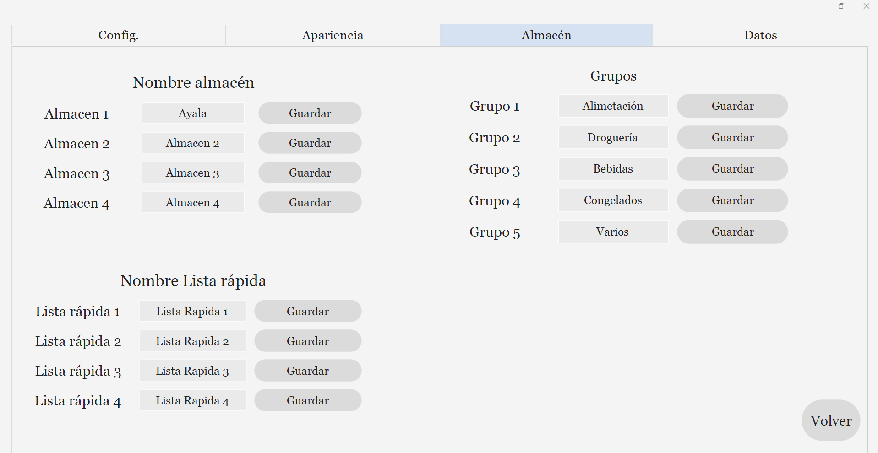Focus the Lista Rapida 3 text field
Screen dimensions: 878x453
point(193,371)
